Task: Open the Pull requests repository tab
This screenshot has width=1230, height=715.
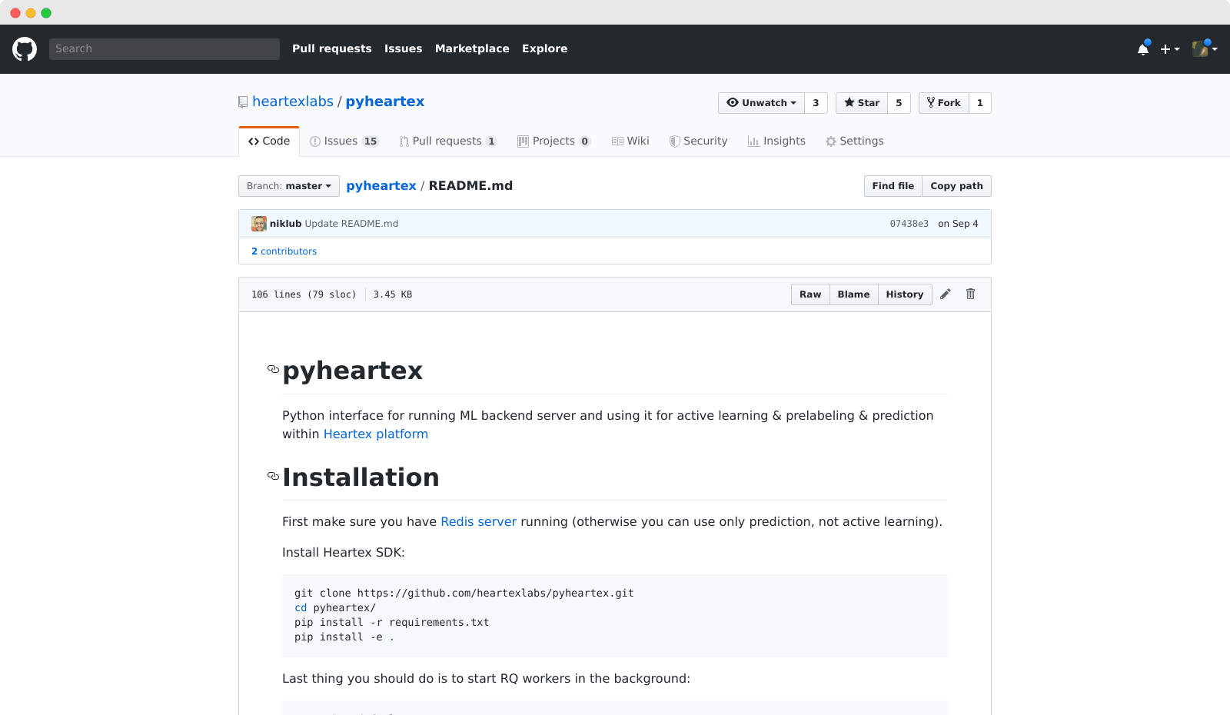Action: 448,141
